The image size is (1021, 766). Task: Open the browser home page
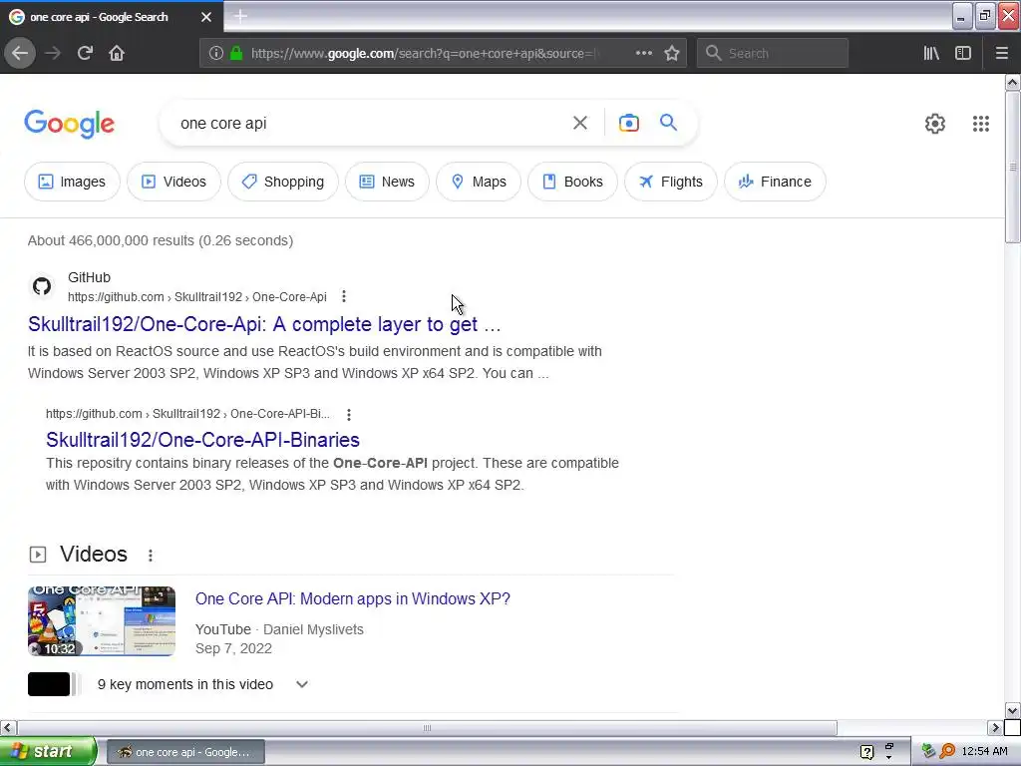[117, 53]
